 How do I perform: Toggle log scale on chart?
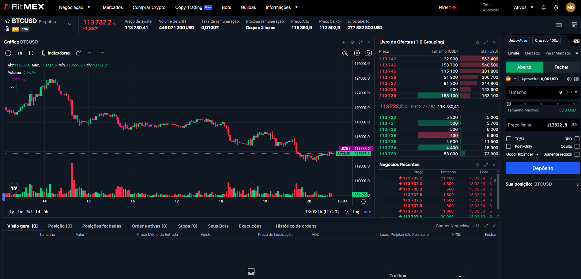(x=356, y=212)
